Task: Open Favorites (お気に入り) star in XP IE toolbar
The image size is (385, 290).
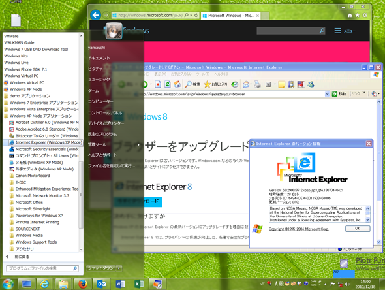Action: 215,84
